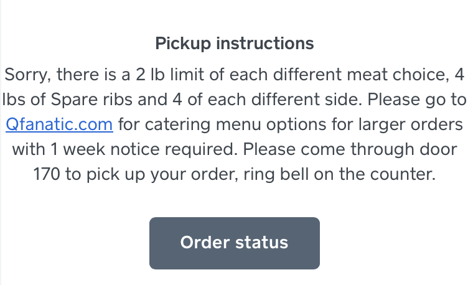Click the number "170" in the instructions
468x285 pixels.
point(47,174)
